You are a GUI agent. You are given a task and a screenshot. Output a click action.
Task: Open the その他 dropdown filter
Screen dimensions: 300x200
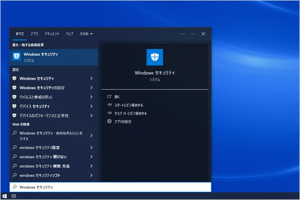tap(86, 34)
